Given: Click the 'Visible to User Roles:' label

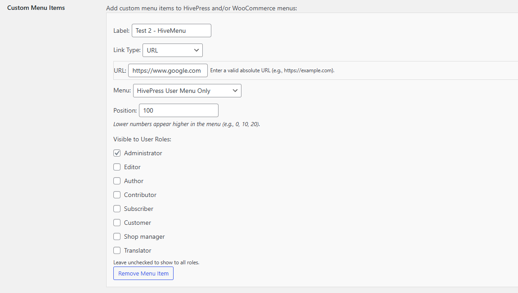Looking at the screenshot, I should (143, 140).
